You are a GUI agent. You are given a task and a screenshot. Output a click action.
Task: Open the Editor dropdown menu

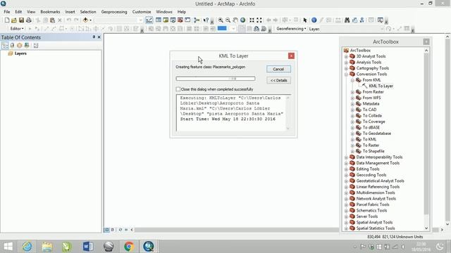[17, 29]
